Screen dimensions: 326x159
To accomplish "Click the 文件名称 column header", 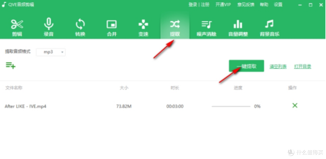I will pos(14,88).
